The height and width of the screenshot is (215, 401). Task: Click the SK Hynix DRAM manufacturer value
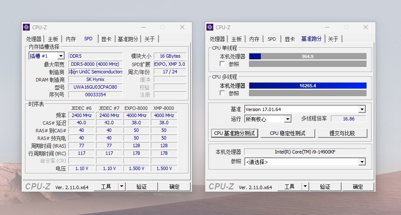tap(96, 79)
